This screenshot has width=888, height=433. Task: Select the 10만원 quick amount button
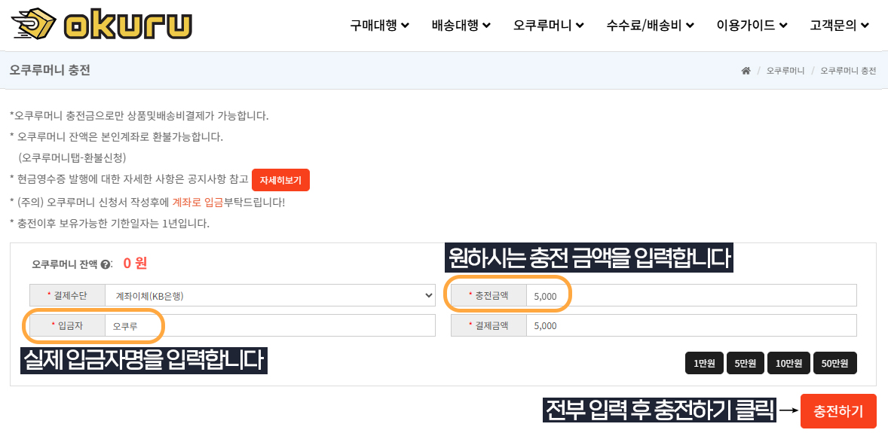(x=789, y=364)
